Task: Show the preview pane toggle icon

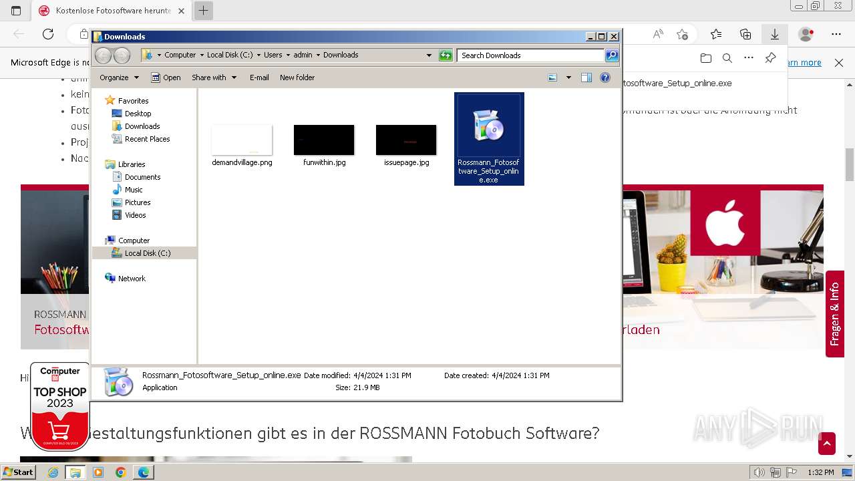Action: [x=586, y=77]
